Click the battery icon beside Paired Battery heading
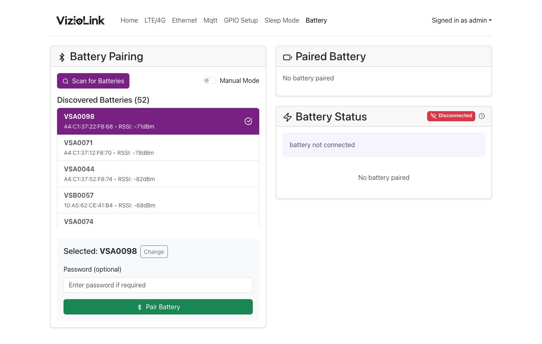Screen dimensions: 542x344 [287, 57]
